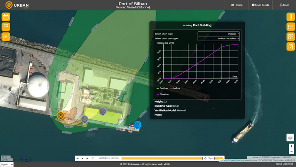The image size is (296, 167).
Task: Go to Home in top navigation
Action: (x=237, y=5)
